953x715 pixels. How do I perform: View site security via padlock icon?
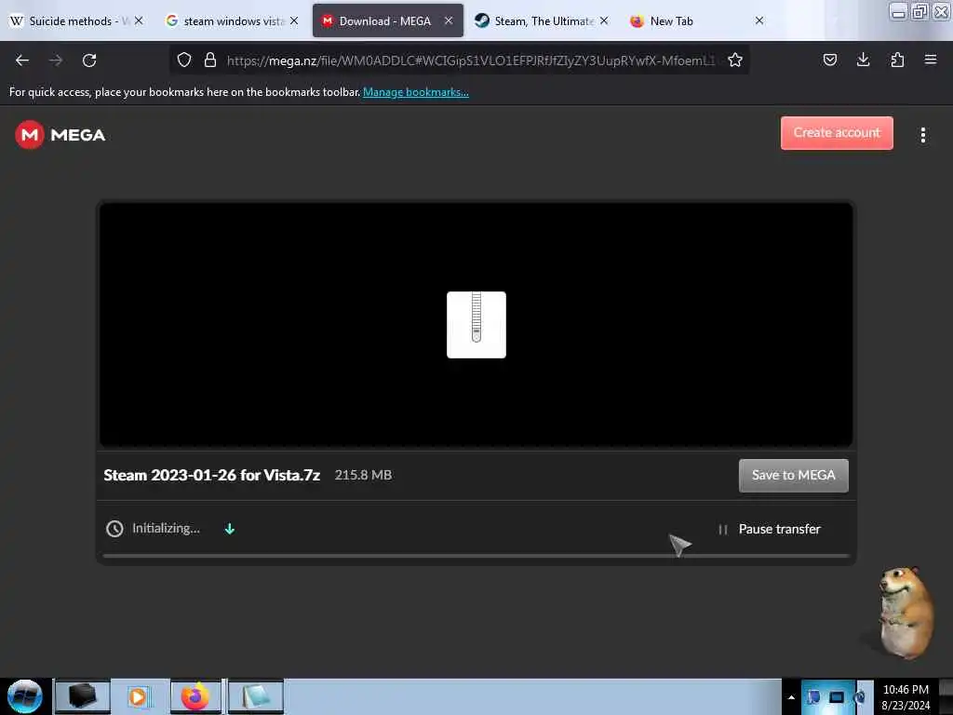(x=210, y=60)
